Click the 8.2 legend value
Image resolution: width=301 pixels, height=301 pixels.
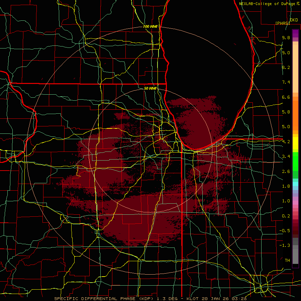(286, 67)
